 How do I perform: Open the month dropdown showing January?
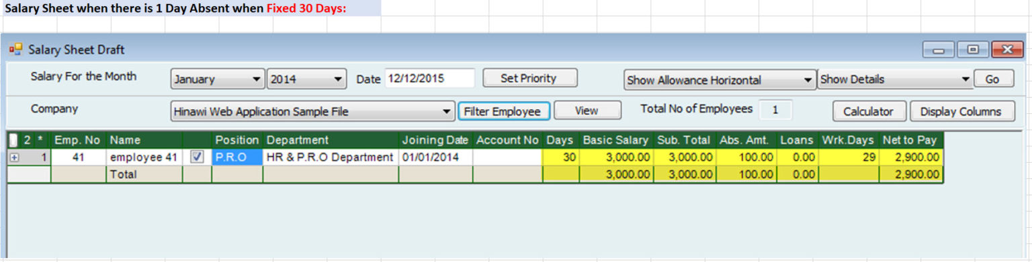click(x=218, y=79)
